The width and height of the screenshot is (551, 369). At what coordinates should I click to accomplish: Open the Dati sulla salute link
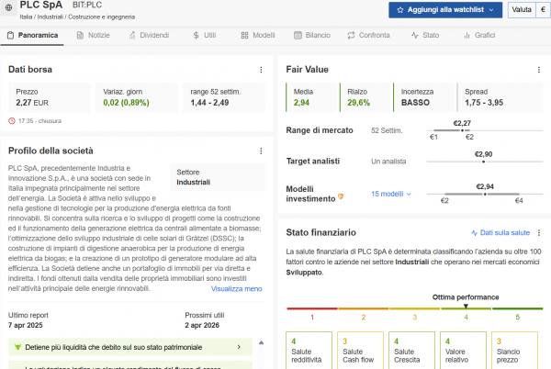(x=506, y=233)
